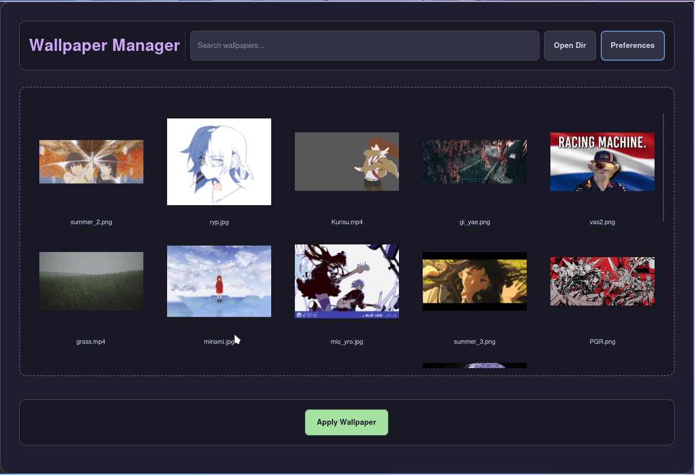Select the grass.mp4 video thumbnail

(91, 281)
